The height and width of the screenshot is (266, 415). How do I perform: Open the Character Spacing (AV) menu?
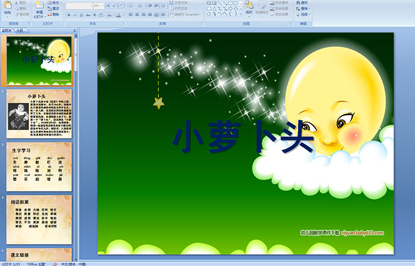[x=101, y=15]
